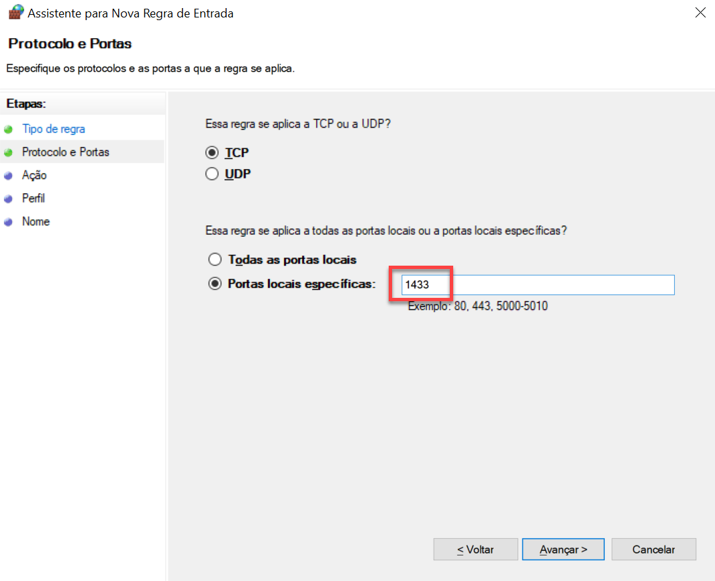Click the green bullet beside Tipo de regra
715x581 pixels.
tap(8, 129)
